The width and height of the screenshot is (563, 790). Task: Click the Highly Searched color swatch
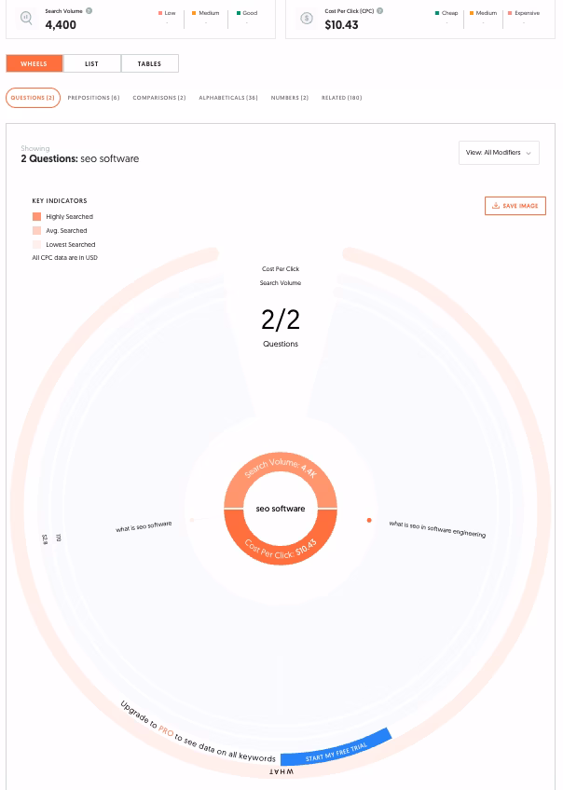(36, 216)
